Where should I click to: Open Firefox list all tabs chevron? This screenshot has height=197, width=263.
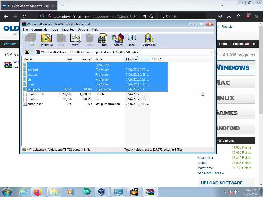point(222,6)
